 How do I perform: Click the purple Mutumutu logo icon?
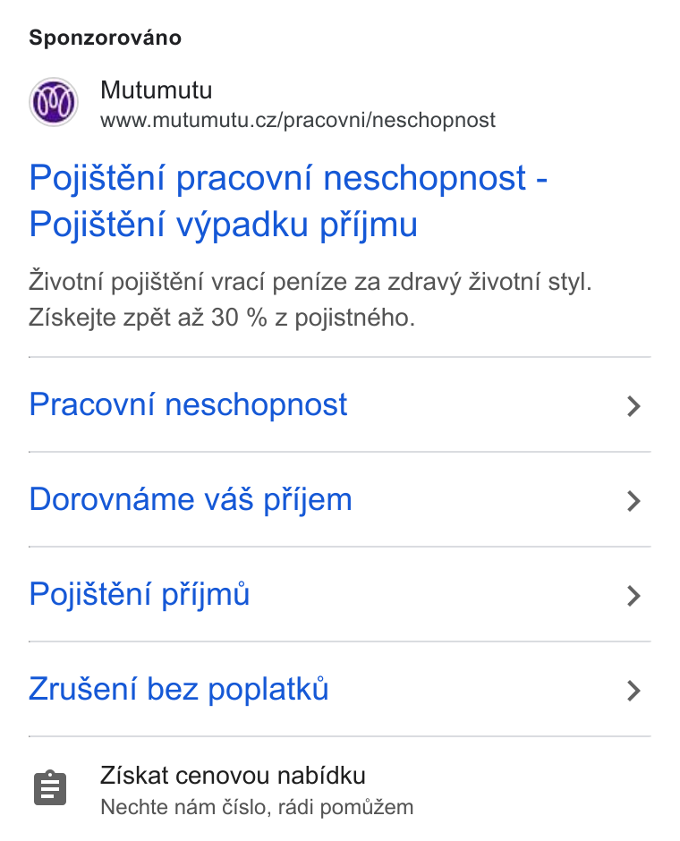(54, 102)
